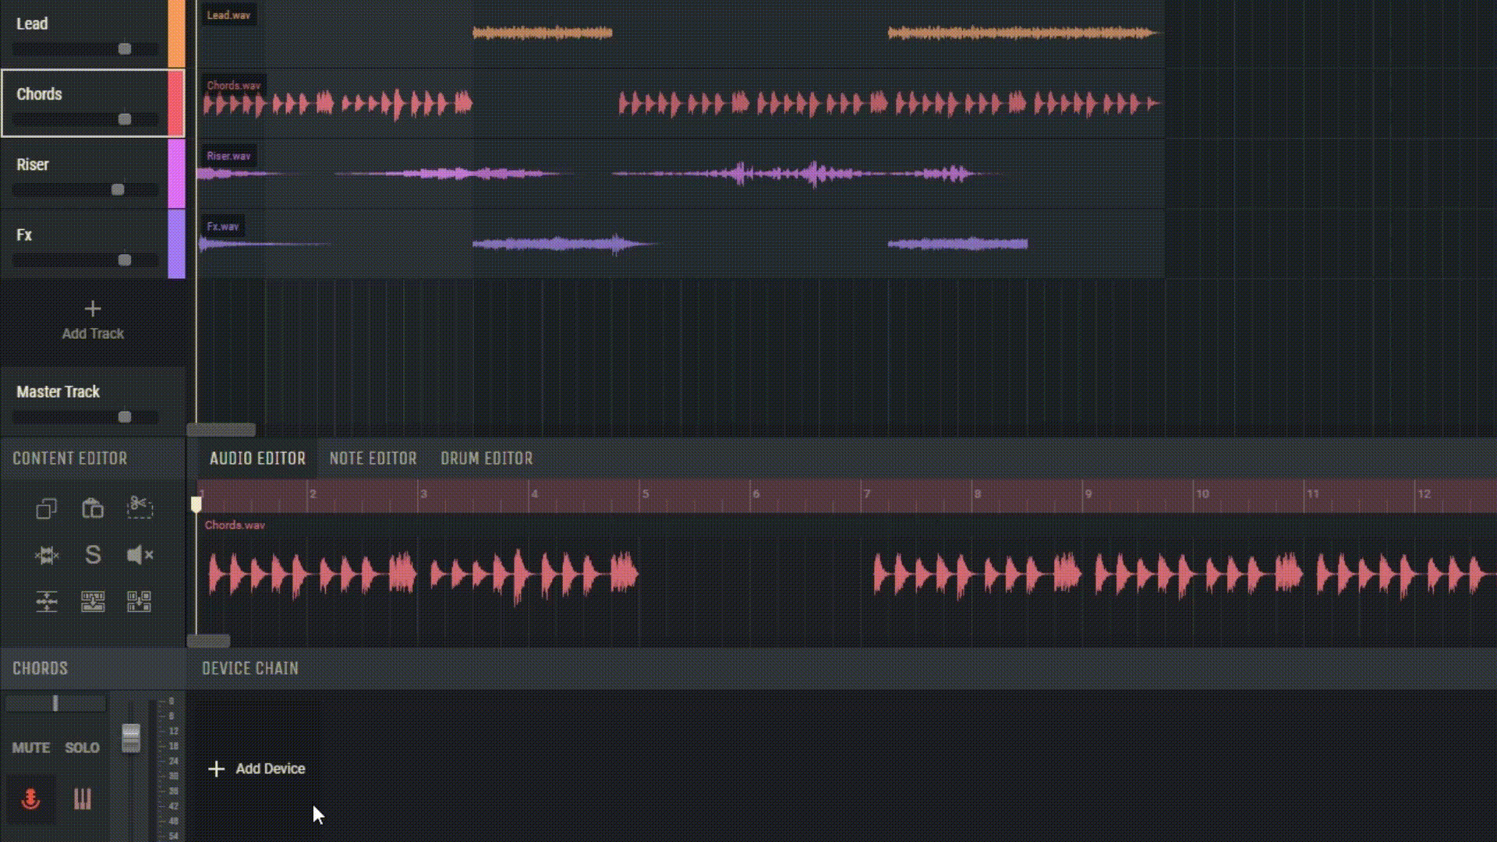Image resolution: width=1497 pixels, height=842 pixels.
Task: Click the S warp/stretch mode icon
Action: click(x=93, y=554)
